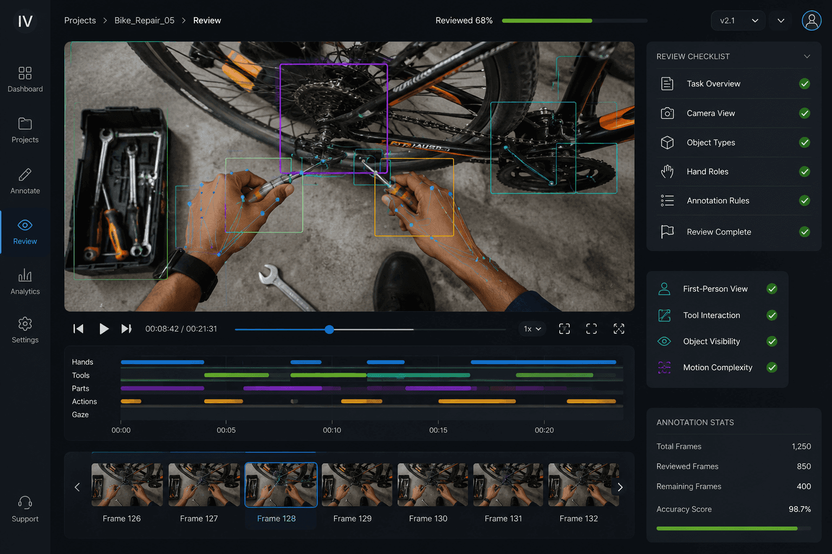Skip to next frame in player

pyautogui.click(x=126, y=329)
